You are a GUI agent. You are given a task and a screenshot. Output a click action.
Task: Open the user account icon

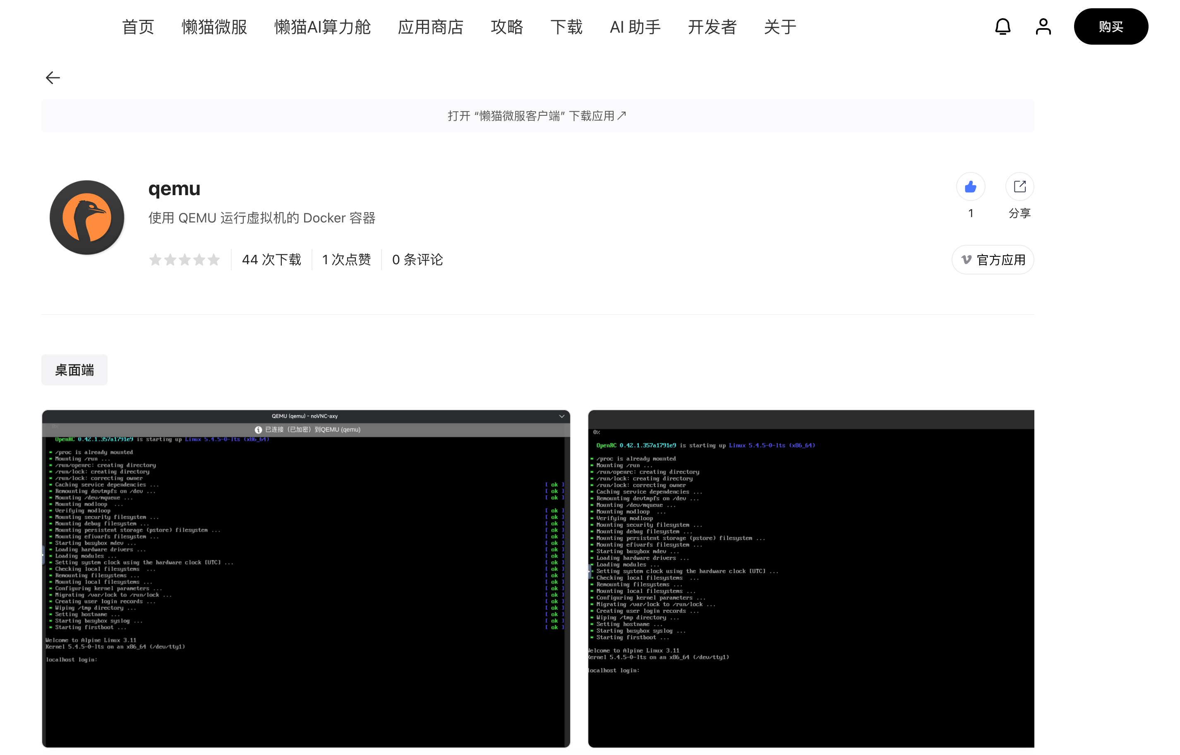pyautogui.click(x=1043, y=27)
